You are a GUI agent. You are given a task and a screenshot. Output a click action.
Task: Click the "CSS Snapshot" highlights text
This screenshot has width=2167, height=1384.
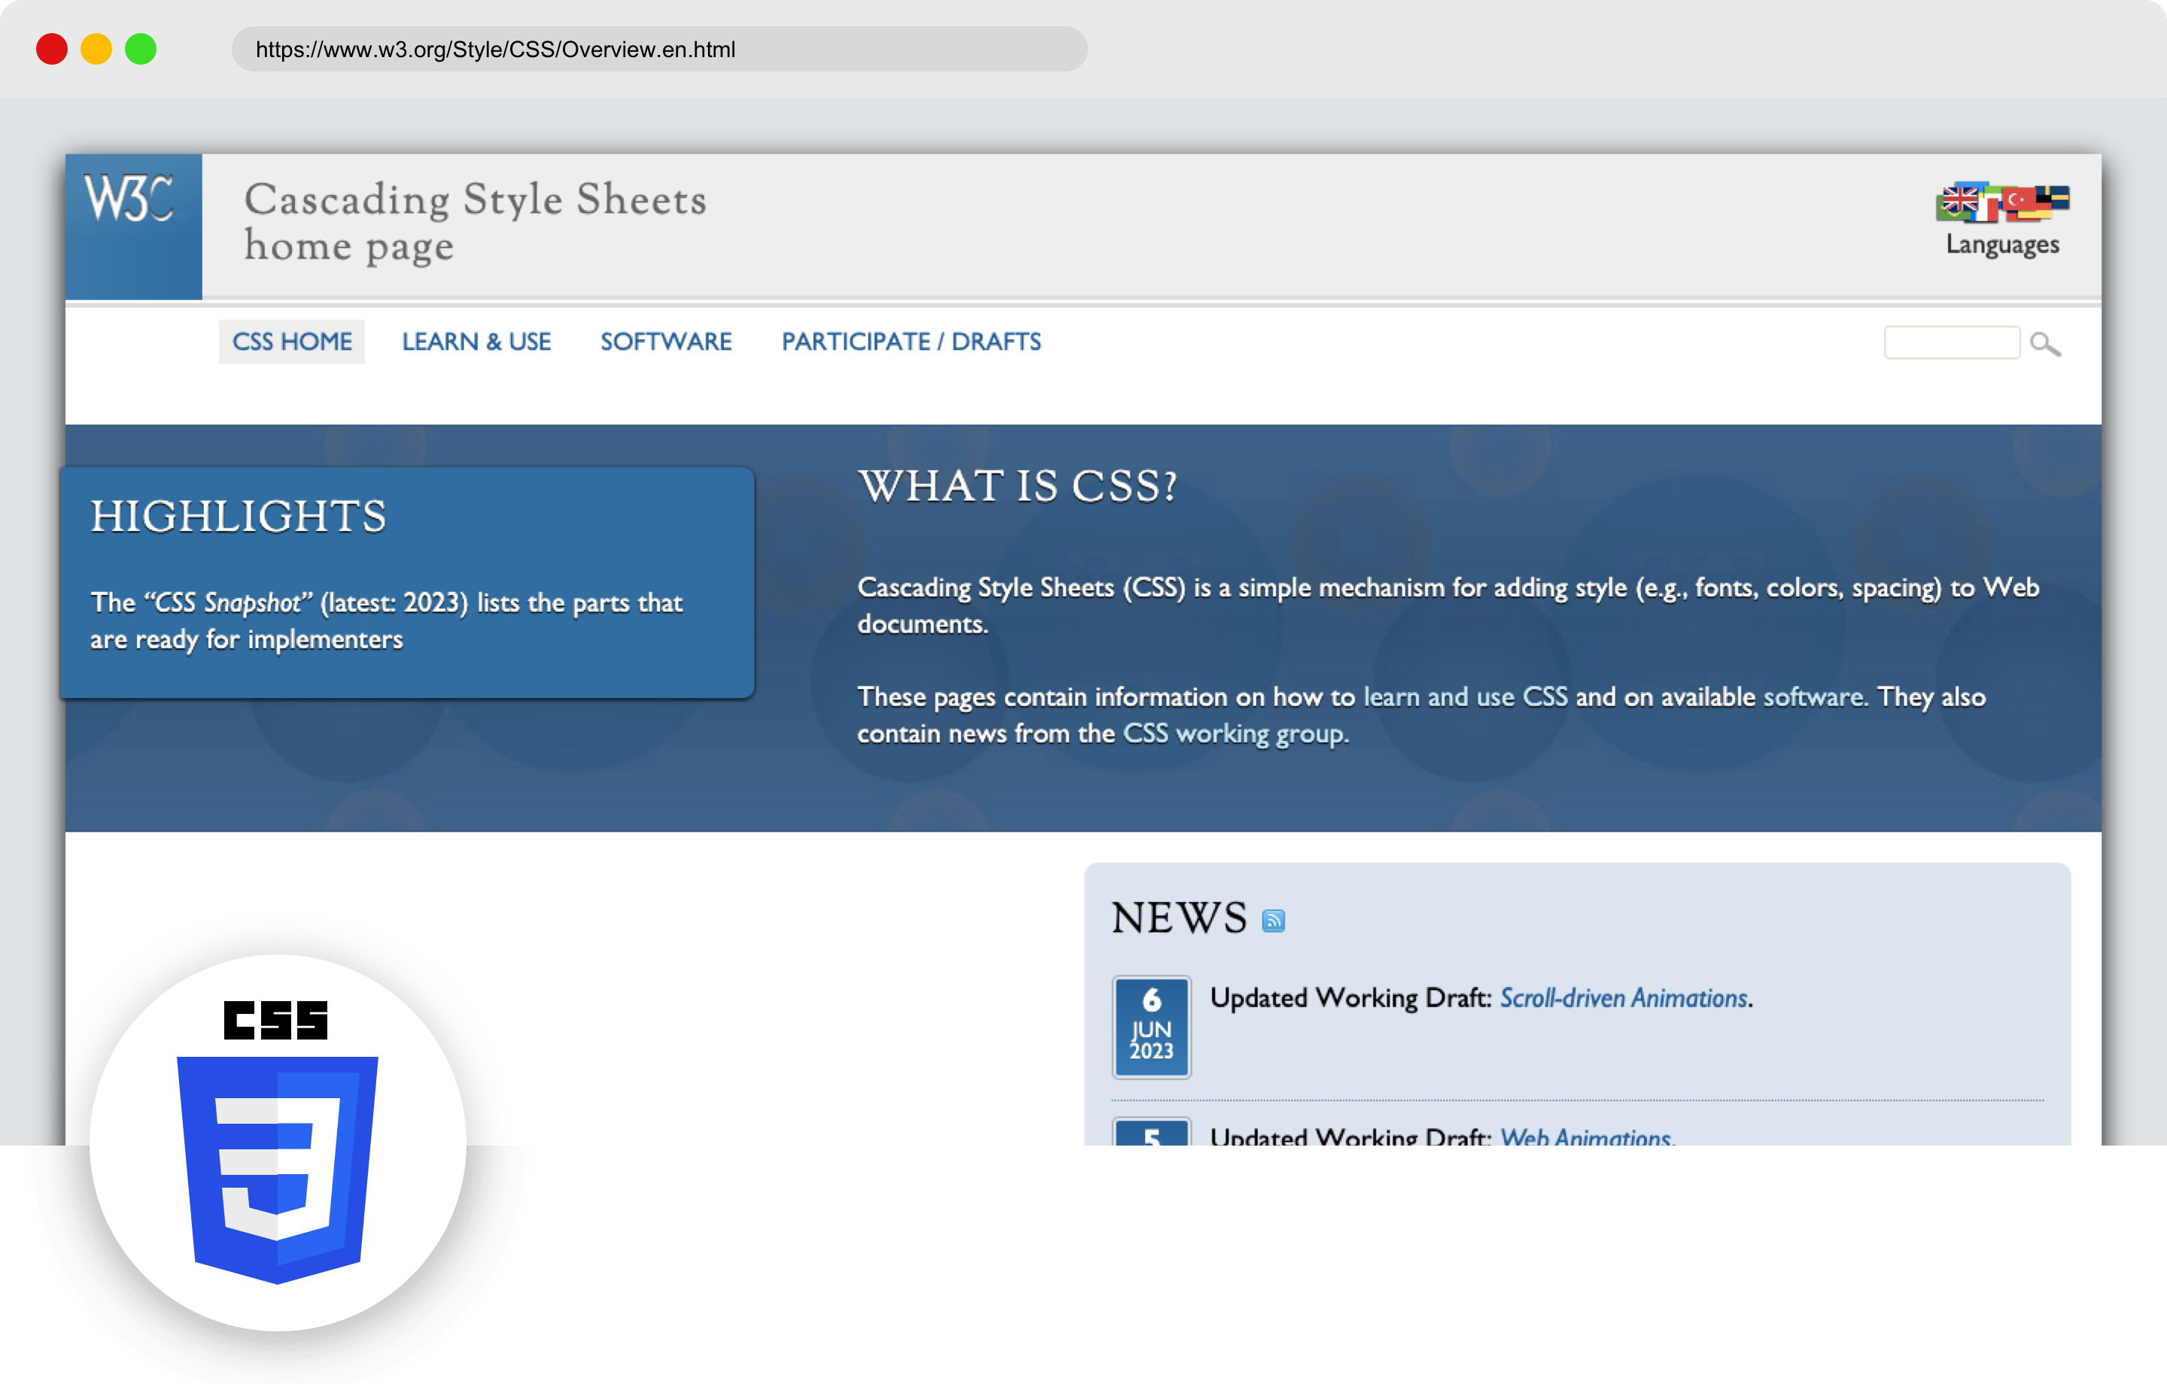229,602
